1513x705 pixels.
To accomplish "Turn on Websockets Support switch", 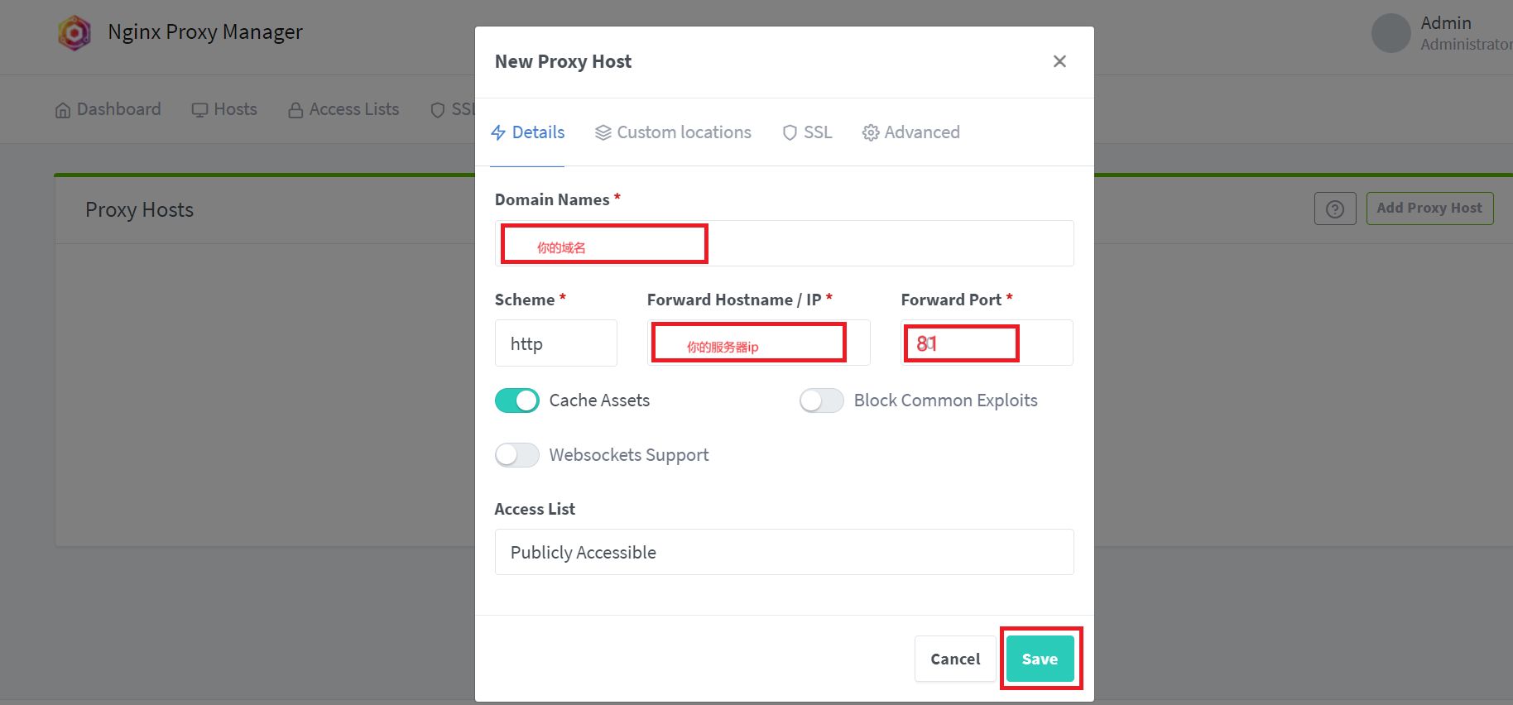I will click(x=517, y=455).
